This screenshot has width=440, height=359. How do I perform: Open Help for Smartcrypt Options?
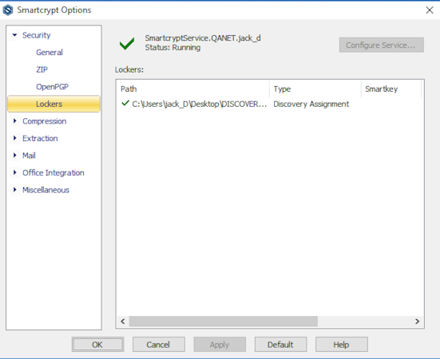(342, 345)
